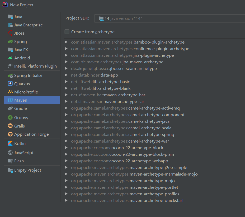Select Java Enterprise project type

[28, 25]
